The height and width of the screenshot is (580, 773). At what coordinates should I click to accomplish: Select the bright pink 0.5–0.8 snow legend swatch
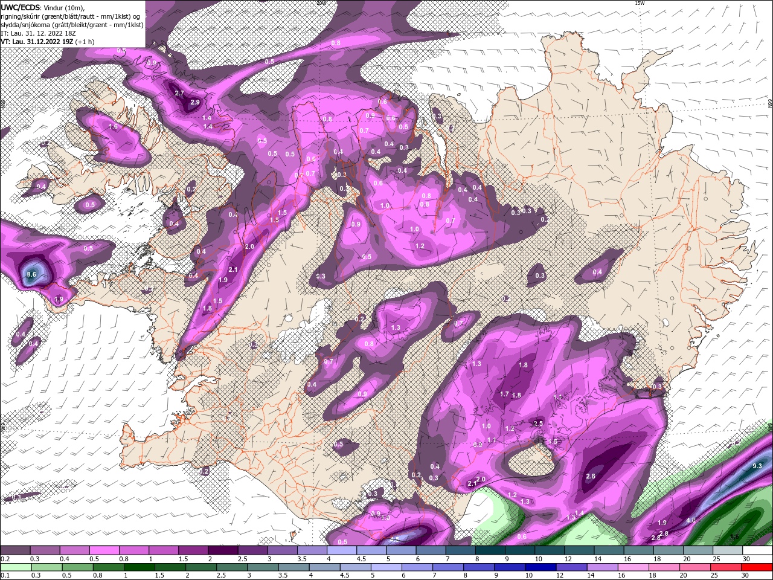(104, 550)
